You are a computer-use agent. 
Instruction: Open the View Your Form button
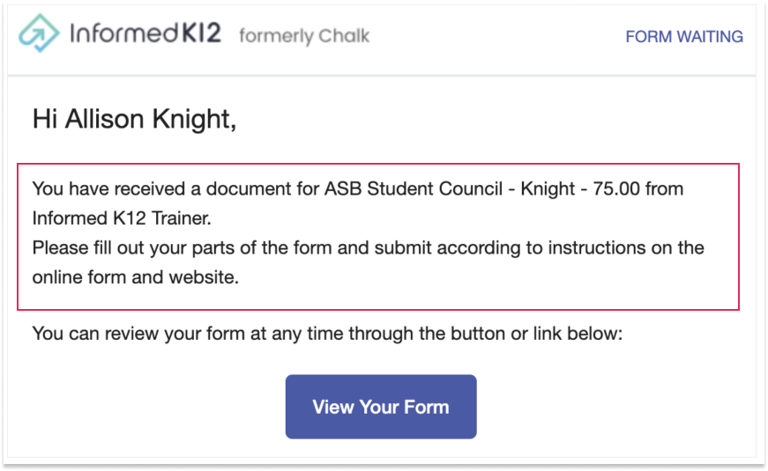381,407
